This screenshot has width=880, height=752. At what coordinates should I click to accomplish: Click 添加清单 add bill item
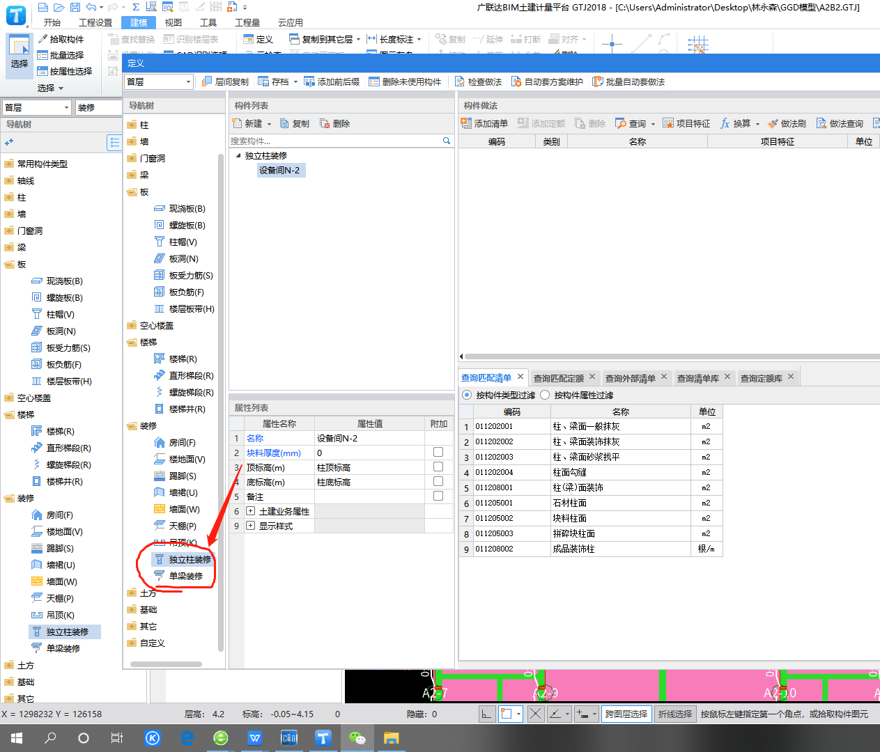484,123
